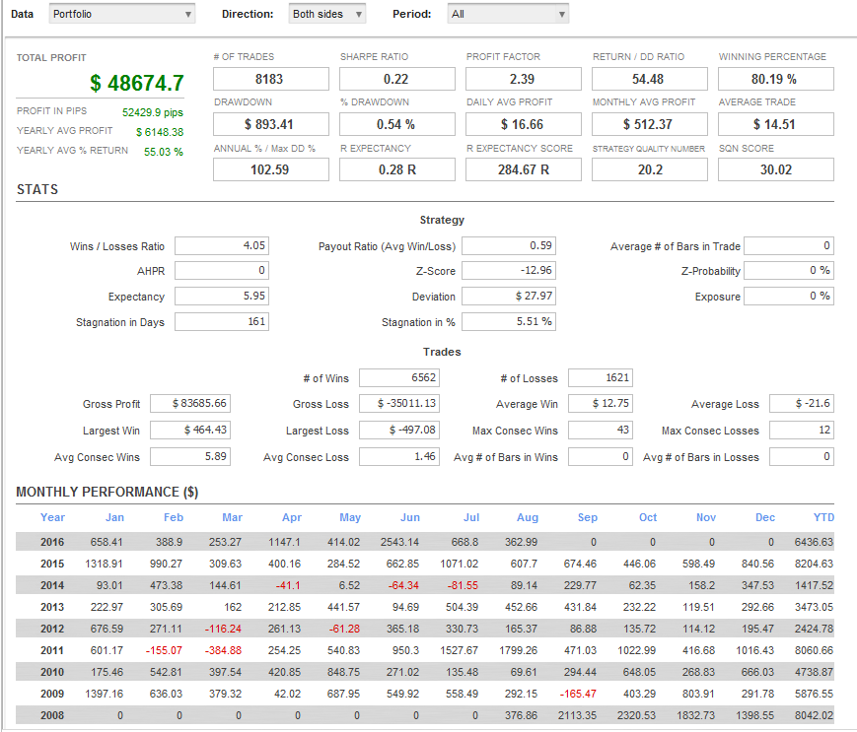Screen dimensions: 857x732
Task: Click the Payout Ratio field 0.59
Action: (x=509, y=245)
